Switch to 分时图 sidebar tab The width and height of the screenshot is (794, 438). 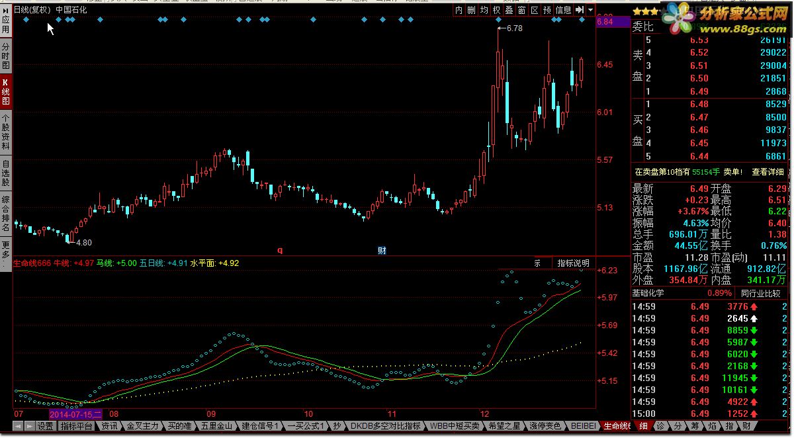tap(6, 57)
